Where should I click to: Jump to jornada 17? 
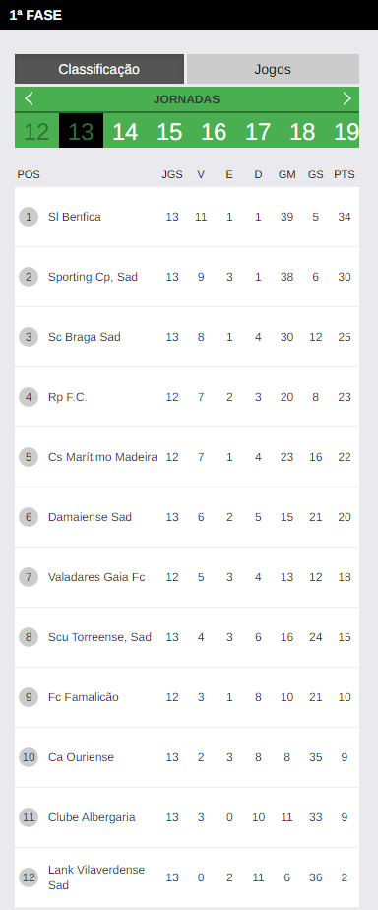coord(258,131)
